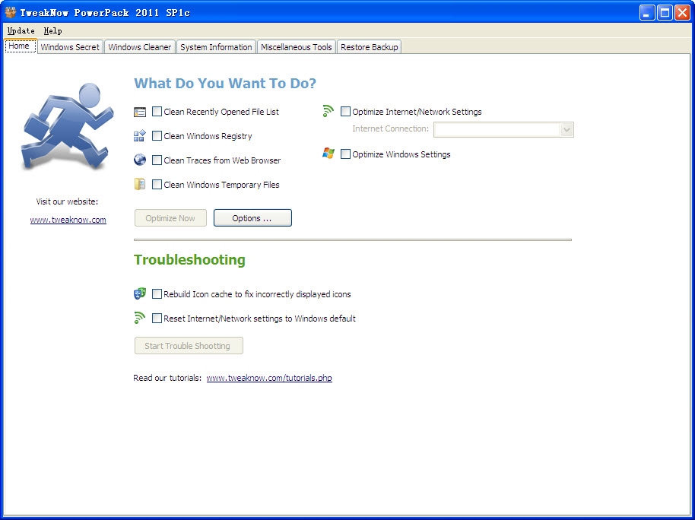The image size is (695, 520).
Task: Click the green network icon beside Optimize Internet
Action: tap(328, 111)
